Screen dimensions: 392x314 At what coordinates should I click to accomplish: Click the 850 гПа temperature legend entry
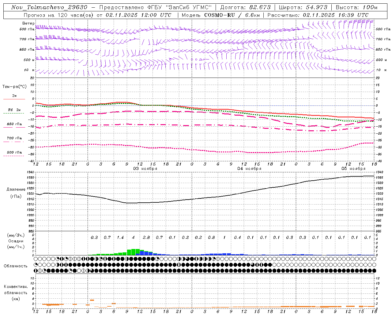pyautogui.click(x=14, y=124)
